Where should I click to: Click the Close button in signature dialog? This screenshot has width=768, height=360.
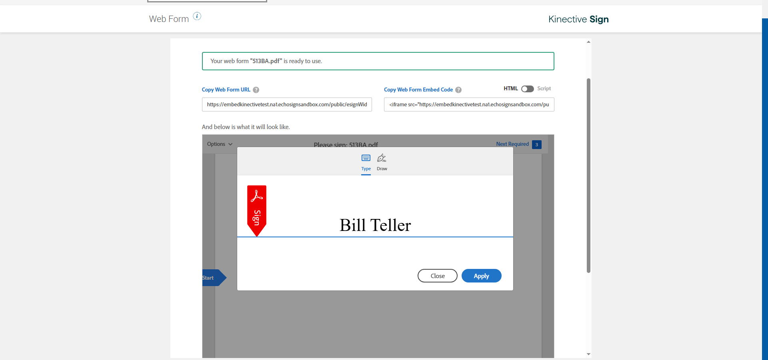point(438,276)
